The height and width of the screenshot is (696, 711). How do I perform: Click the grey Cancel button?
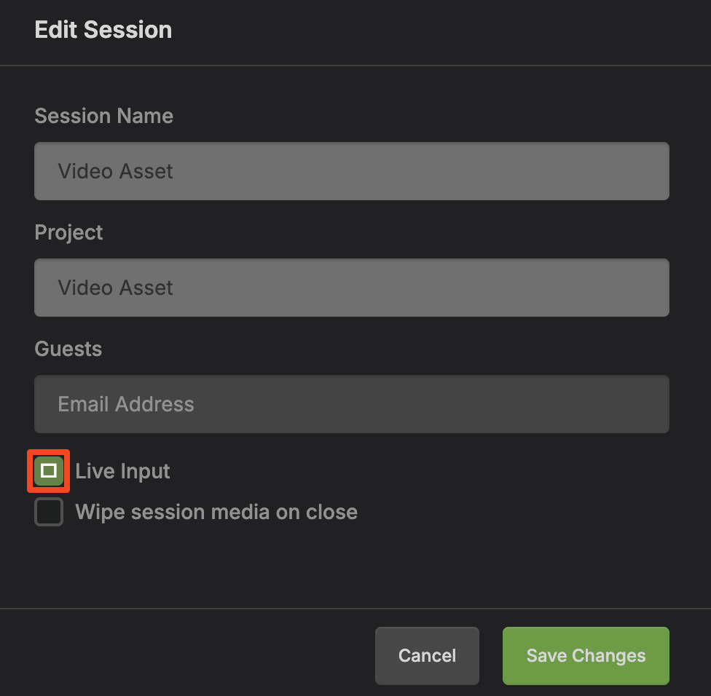[427, 655]
